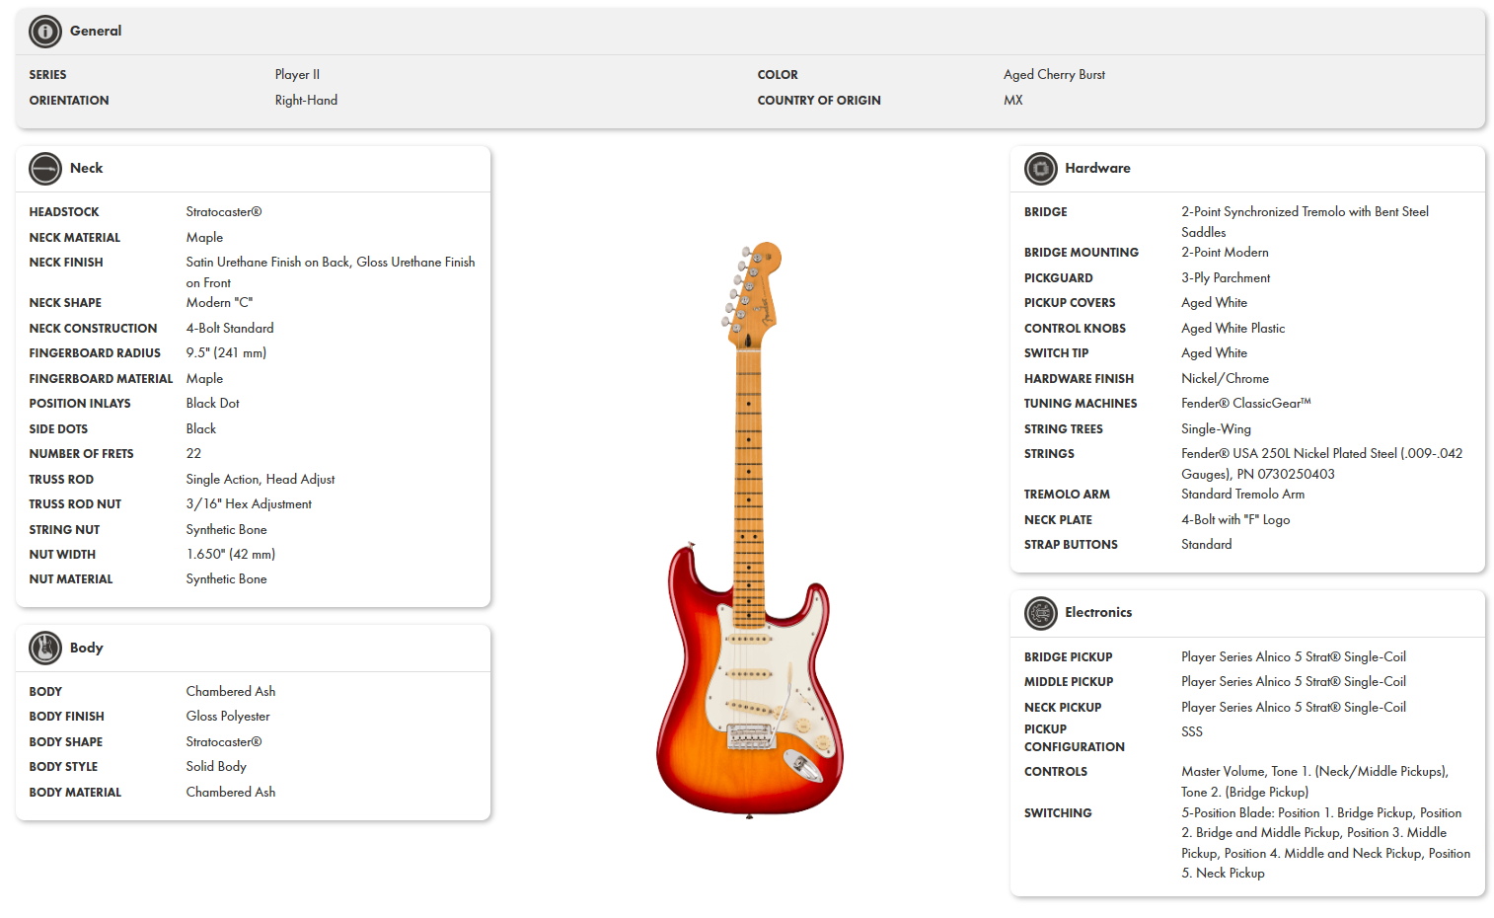This screenshot has width=1494, height=918.
Task: Select '1.650" (42 mm)' nut width value
Action: point(230,555)
